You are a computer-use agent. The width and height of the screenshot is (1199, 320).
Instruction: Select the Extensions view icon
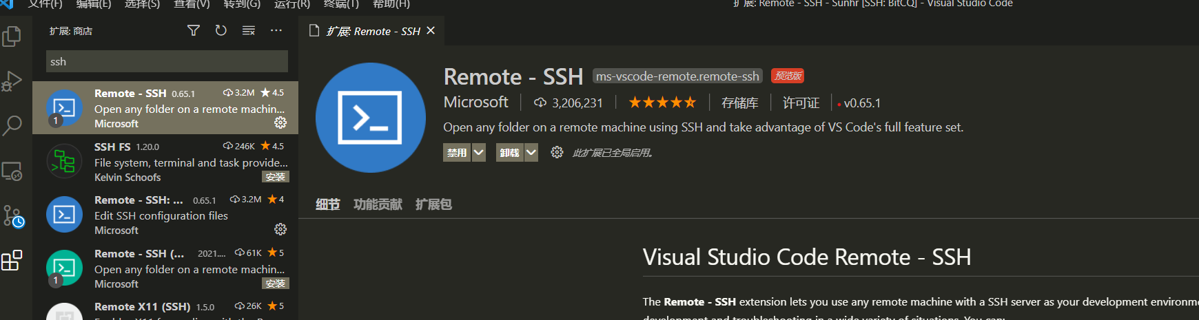[x=12, y=260]
